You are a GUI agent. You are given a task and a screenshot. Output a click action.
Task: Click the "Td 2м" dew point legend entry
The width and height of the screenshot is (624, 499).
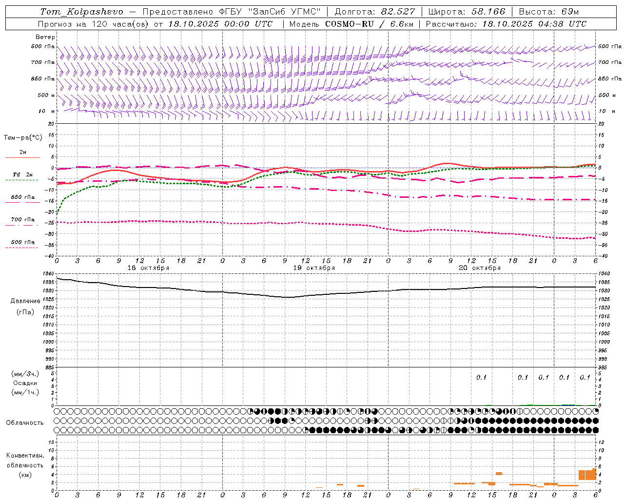23,174
